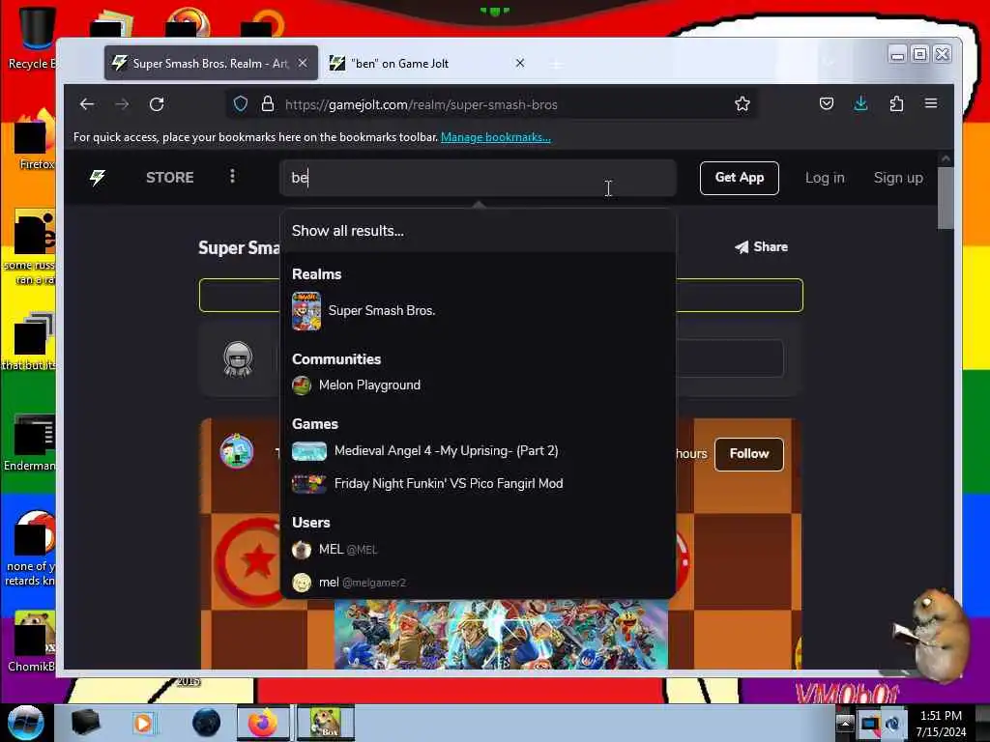Open the black box taskbar icon
The width and height of the screenshot is (990, 742).
[x=85, y=723]
